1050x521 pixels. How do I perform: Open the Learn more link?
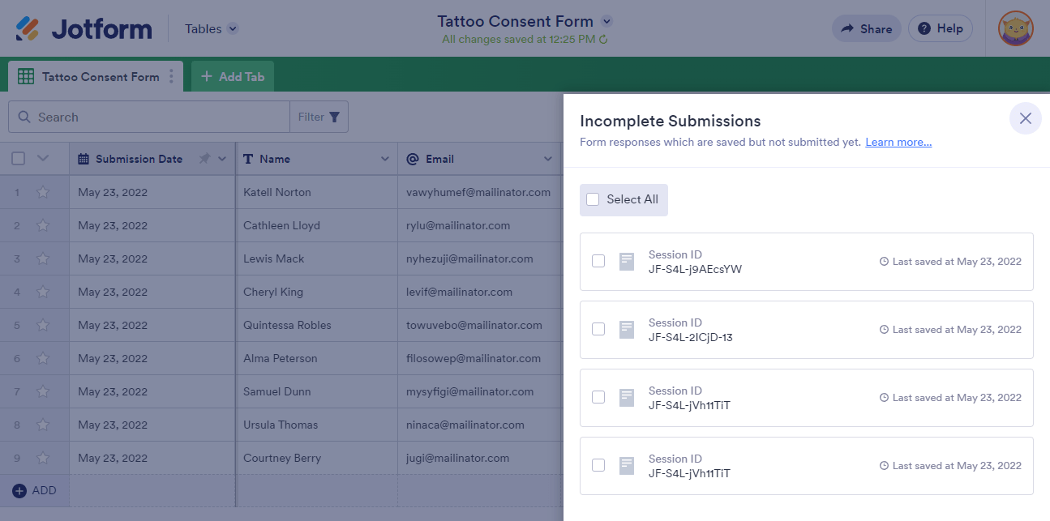898,142
